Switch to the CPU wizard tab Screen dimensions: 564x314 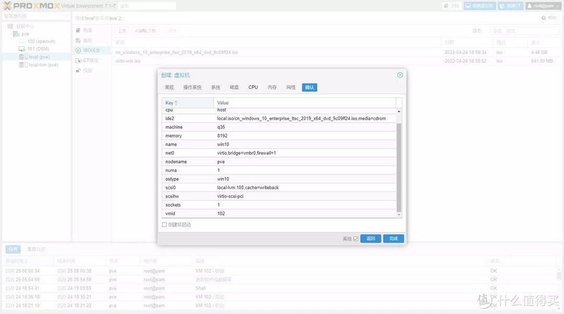[253, 87]
